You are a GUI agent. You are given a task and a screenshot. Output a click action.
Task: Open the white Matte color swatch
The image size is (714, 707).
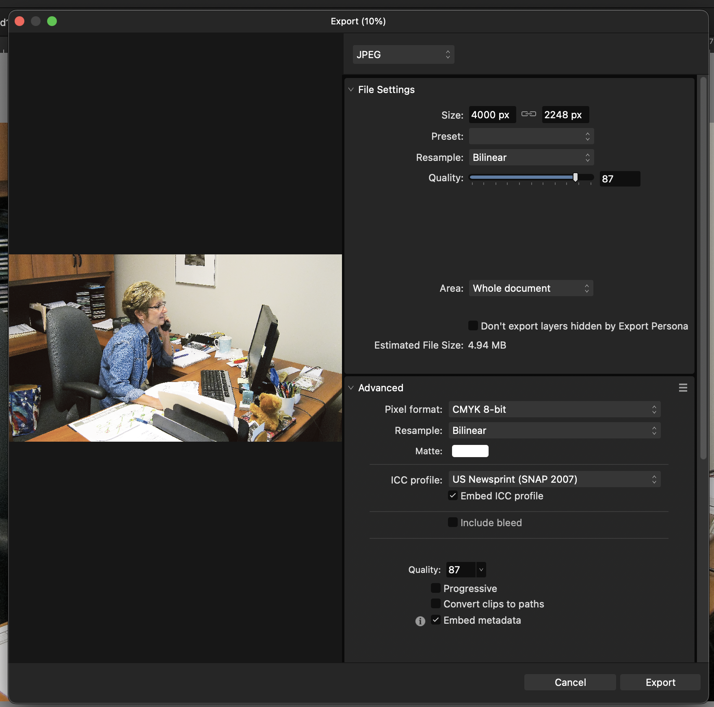470,451
